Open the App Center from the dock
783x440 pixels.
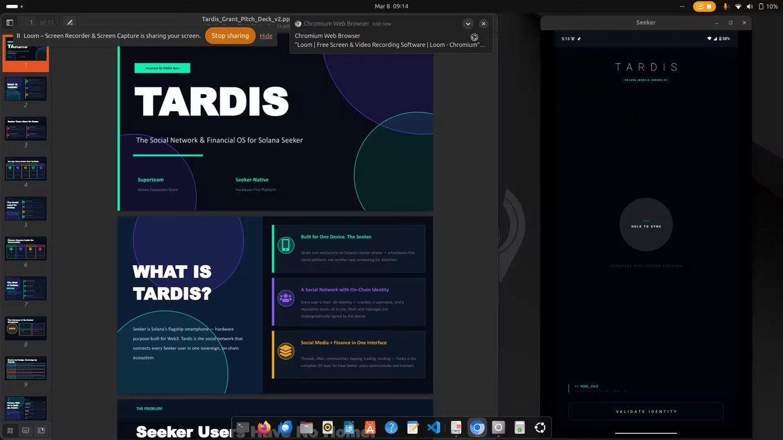[x=370, y=428]
